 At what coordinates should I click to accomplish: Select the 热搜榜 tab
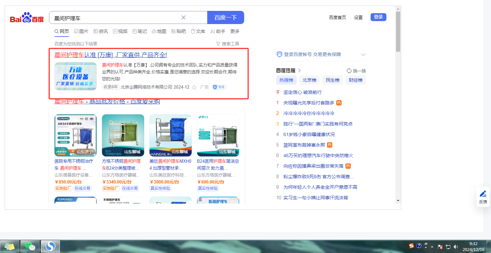click(x=286, y=80)
